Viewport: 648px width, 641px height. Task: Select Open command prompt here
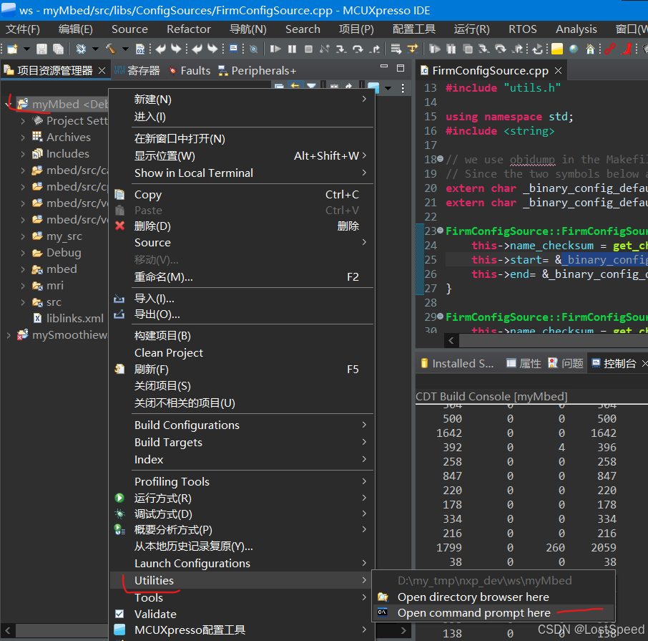[x=494, y=613]
